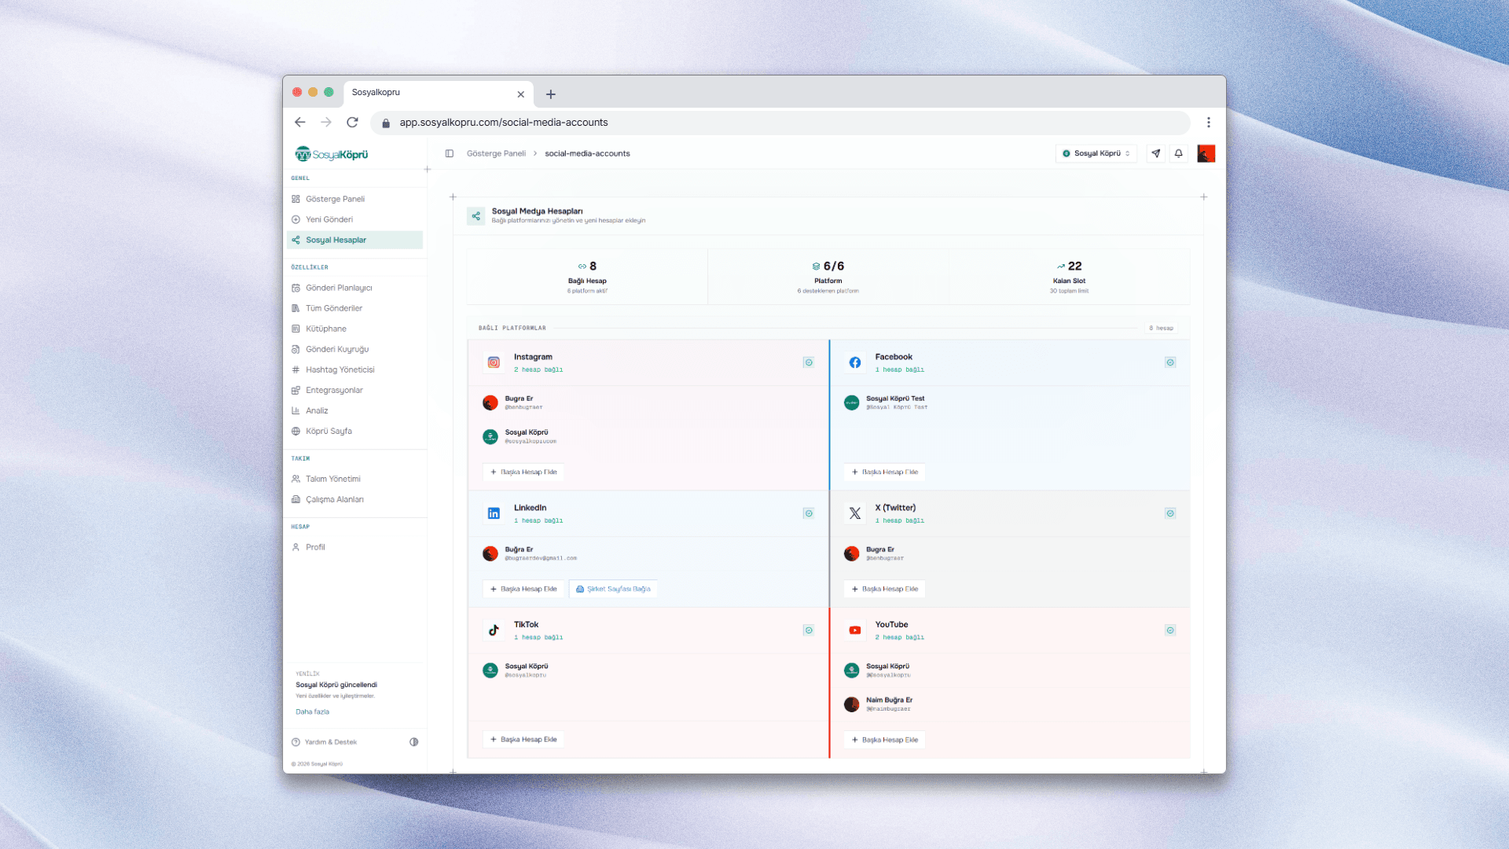The height and width of the screenshot is (849, 1509).
Task: Open Kütüphane in the sidebar
Action: [356, 329]
